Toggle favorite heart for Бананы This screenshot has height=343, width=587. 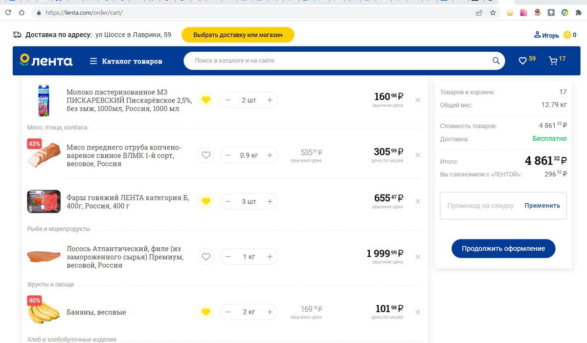(x=206, y=312)
